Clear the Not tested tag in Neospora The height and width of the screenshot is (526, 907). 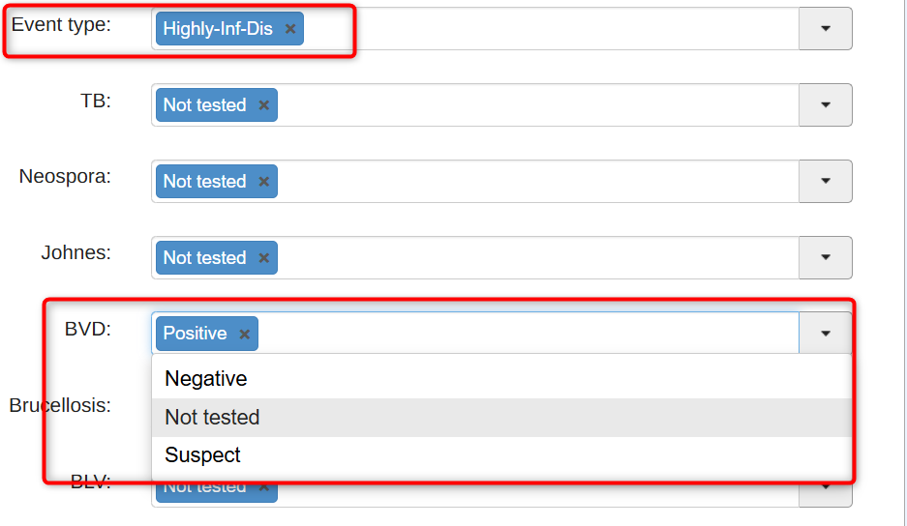[x=263, y=182]
